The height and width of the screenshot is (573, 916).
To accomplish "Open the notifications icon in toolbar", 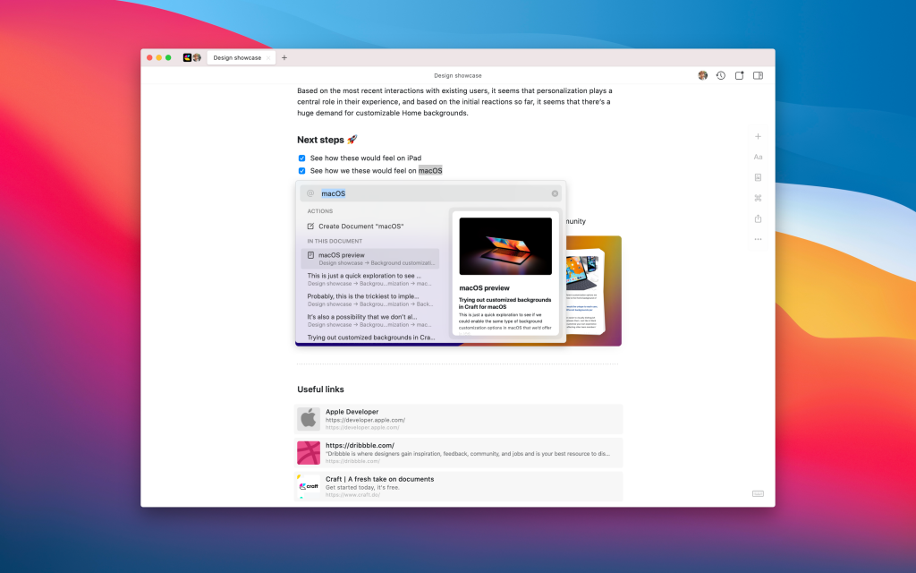I will [740, 75].
